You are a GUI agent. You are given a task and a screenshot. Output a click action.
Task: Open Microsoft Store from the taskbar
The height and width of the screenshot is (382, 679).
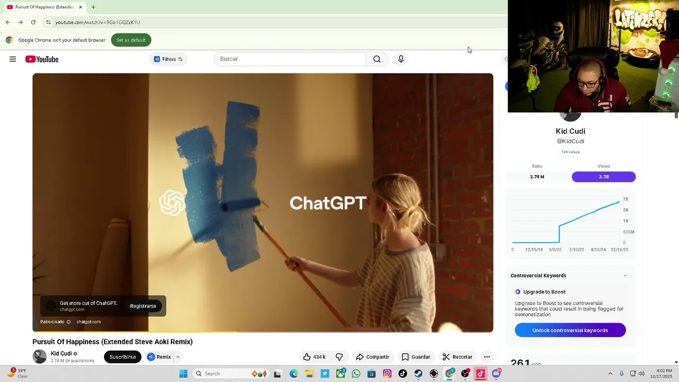tap(372, 374)
